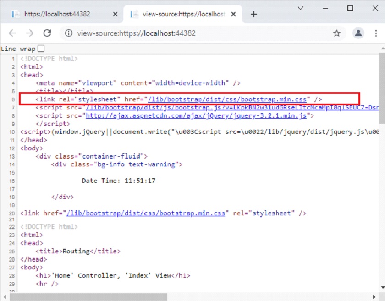Click the 'Home' Controller h1 line
Viewport: 385px width, 301px height.
click(x=113, y=275)
